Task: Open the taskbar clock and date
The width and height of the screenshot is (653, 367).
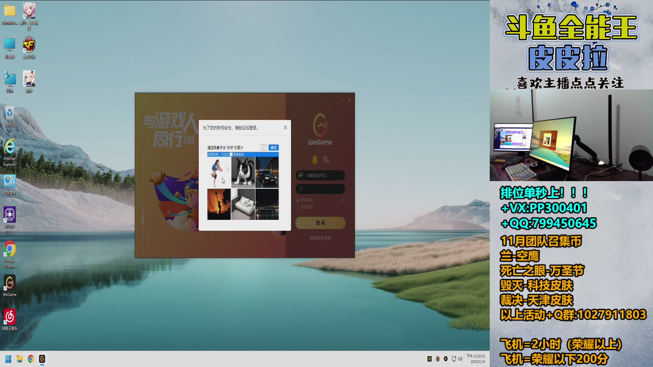Action: (475, 359)
